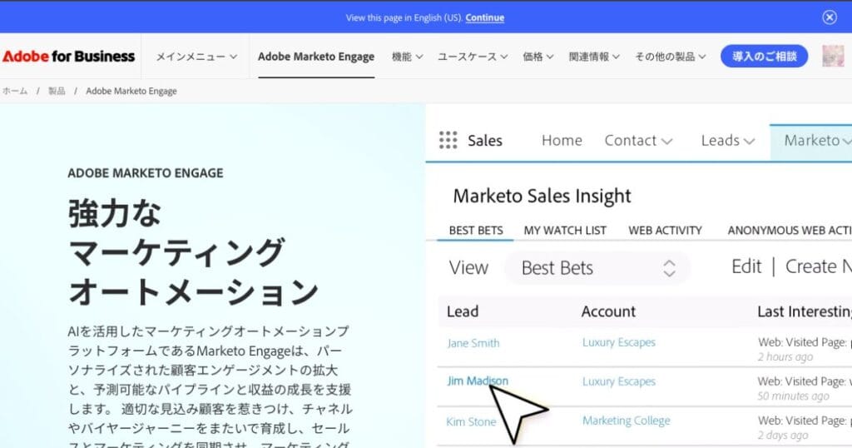Open lead Kim Stone
The image size is (852, 448).
click(471, 422)
